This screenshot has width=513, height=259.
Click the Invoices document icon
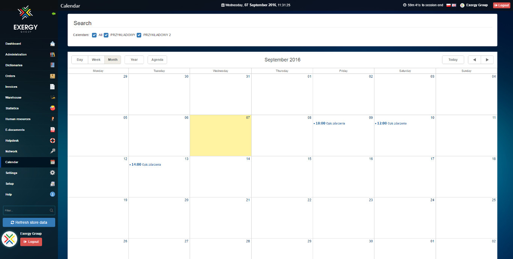(x=53, y=87)
